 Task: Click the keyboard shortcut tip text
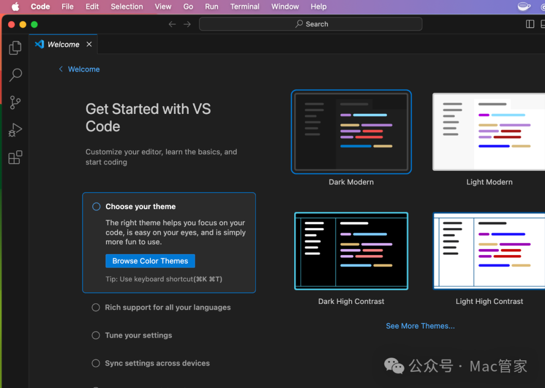[x=163, y=279]
